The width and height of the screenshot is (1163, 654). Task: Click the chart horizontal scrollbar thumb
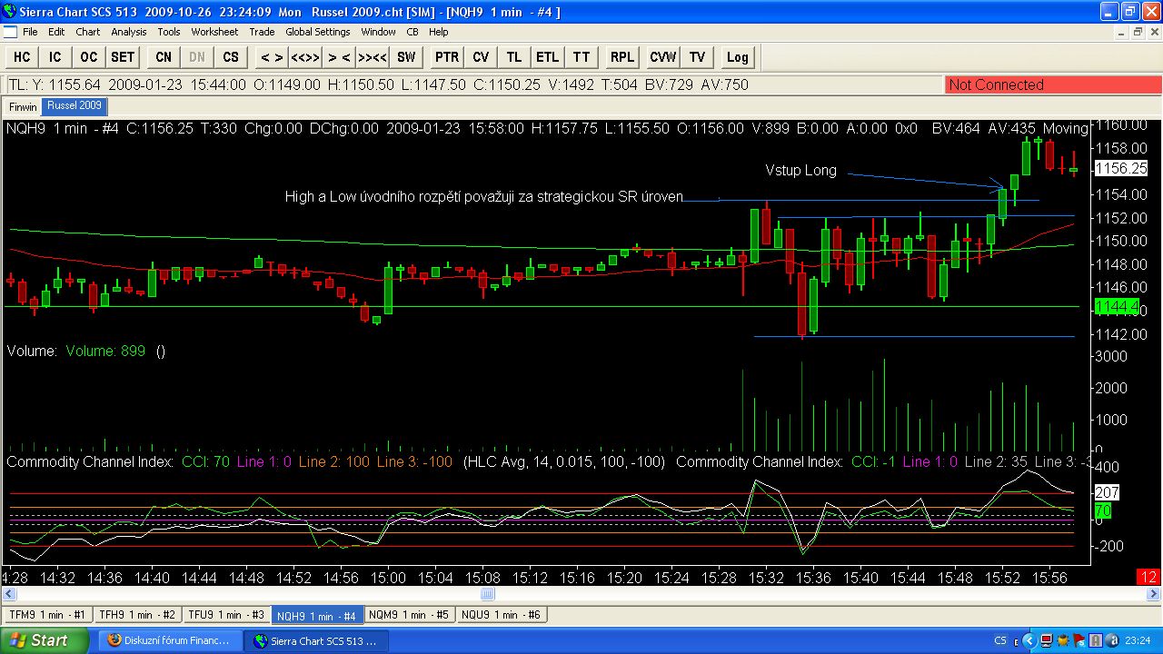coord(488,594)
